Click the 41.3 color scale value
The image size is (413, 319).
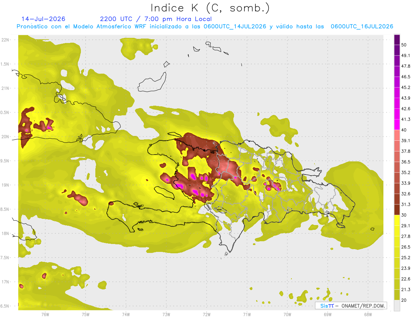coord(406,119)
